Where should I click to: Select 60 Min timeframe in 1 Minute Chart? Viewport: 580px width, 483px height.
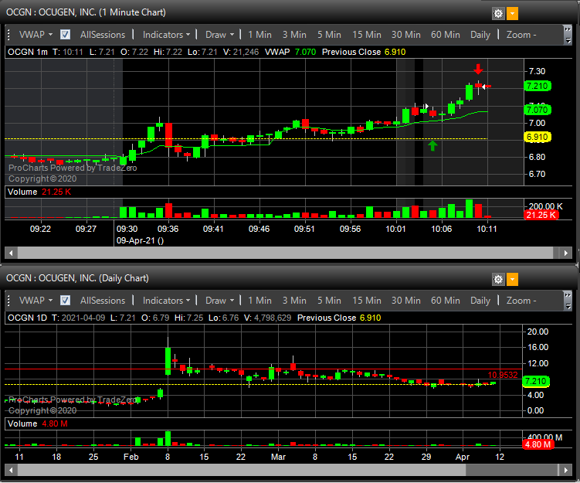(446, 35)
